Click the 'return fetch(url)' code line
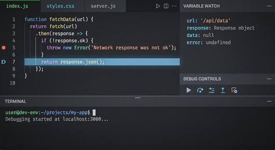Image resolution: width=275 pixels, height=150 pixels. point(54,26)
